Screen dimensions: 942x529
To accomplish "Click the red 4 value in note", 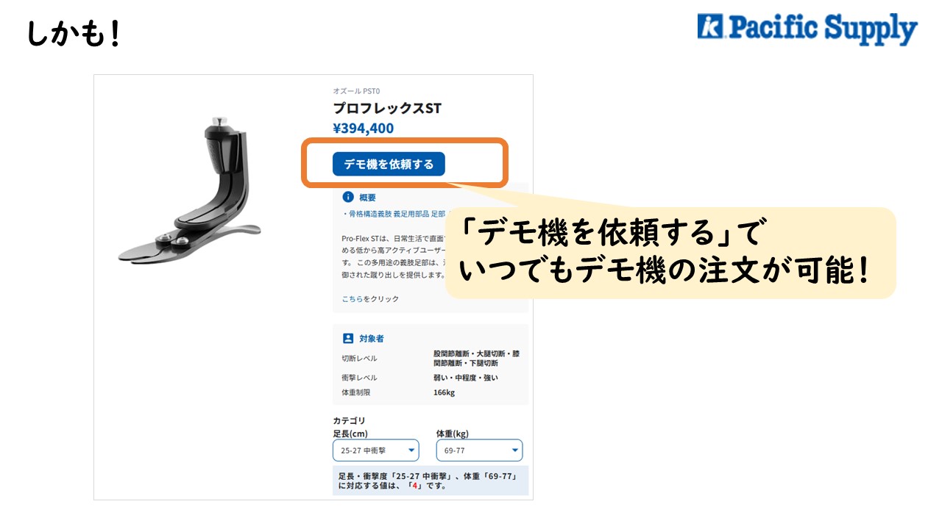I will pyautogui.click(x=415, y=486).
